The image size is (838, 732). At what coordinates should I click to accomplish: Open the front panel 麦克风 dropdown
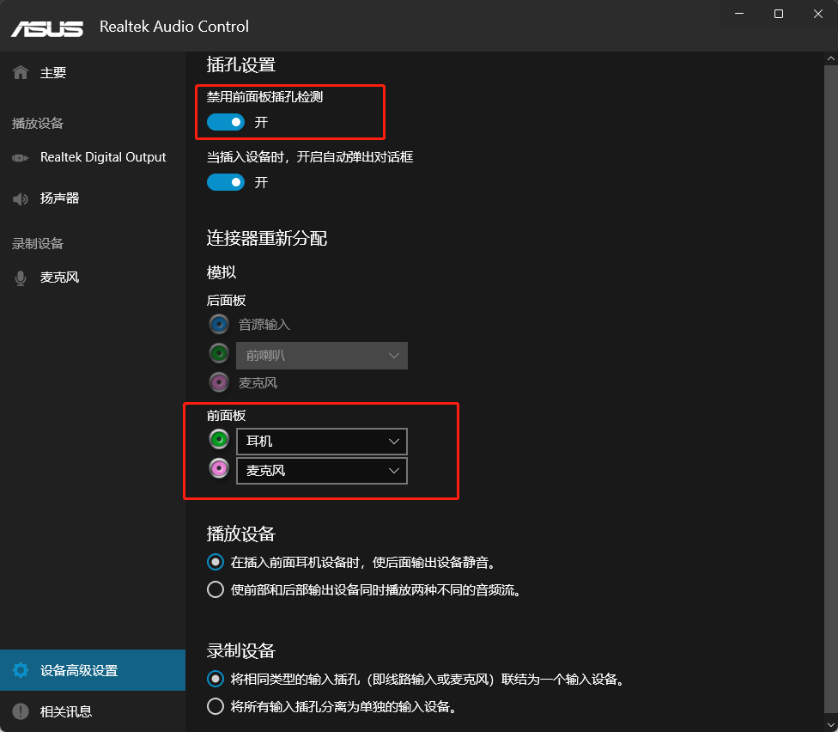coord(321,471)
